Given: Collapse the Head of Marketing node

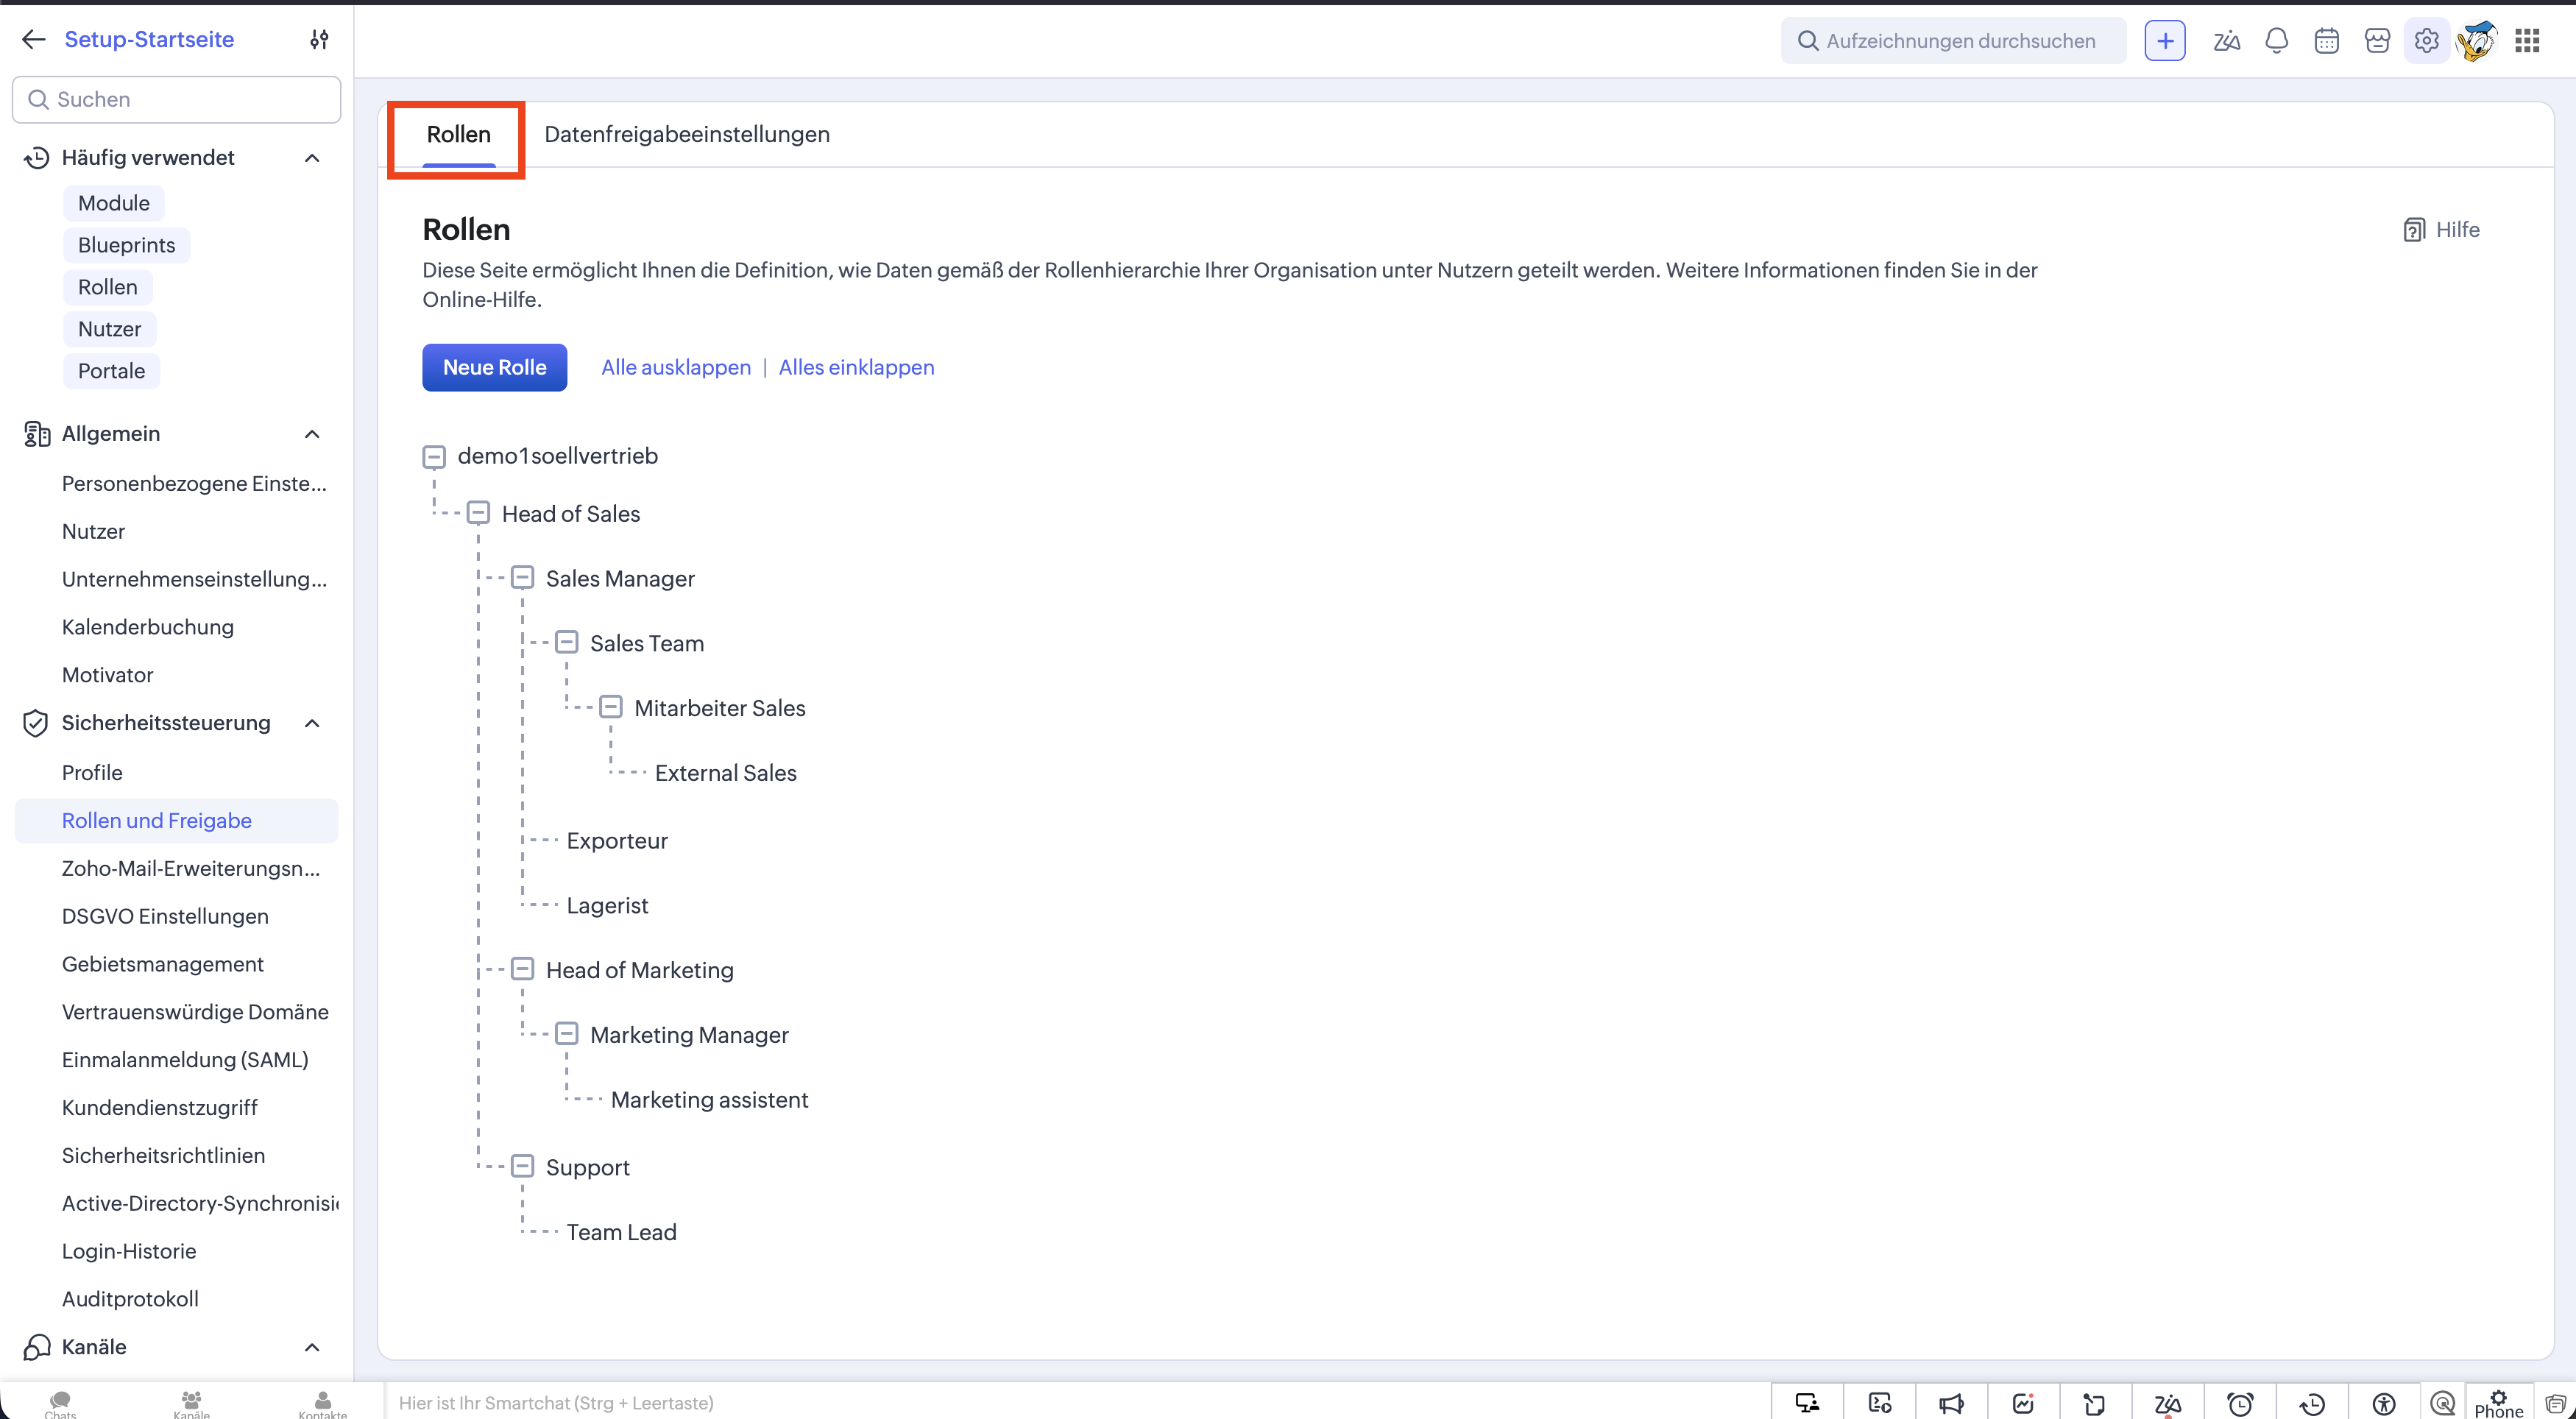Looking at the screenshot, I should tap(522, 970).
